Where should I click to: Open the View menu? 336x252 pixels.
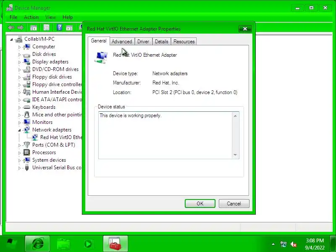point(50,17)
